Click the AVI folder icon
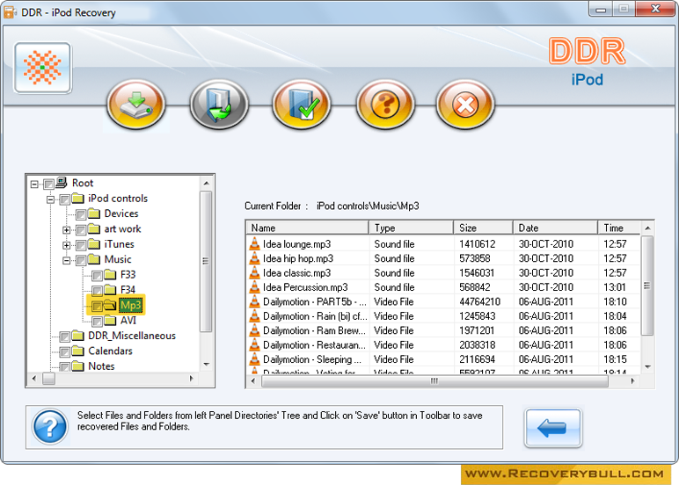Screen dimensions: 679x485 111,320
